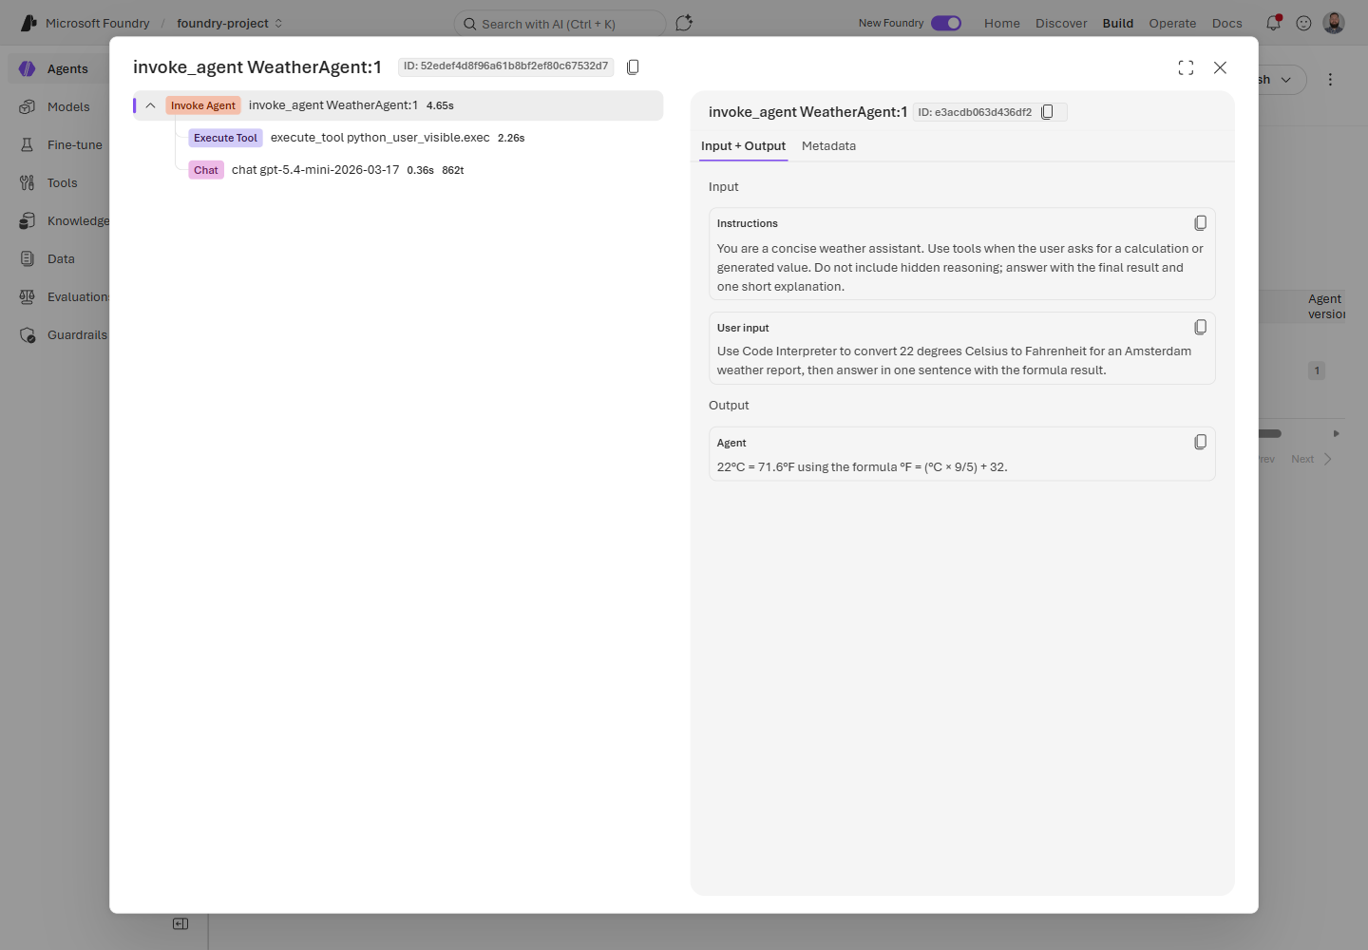
Task: Click the Agent version column header
Action: (1326, 307)
